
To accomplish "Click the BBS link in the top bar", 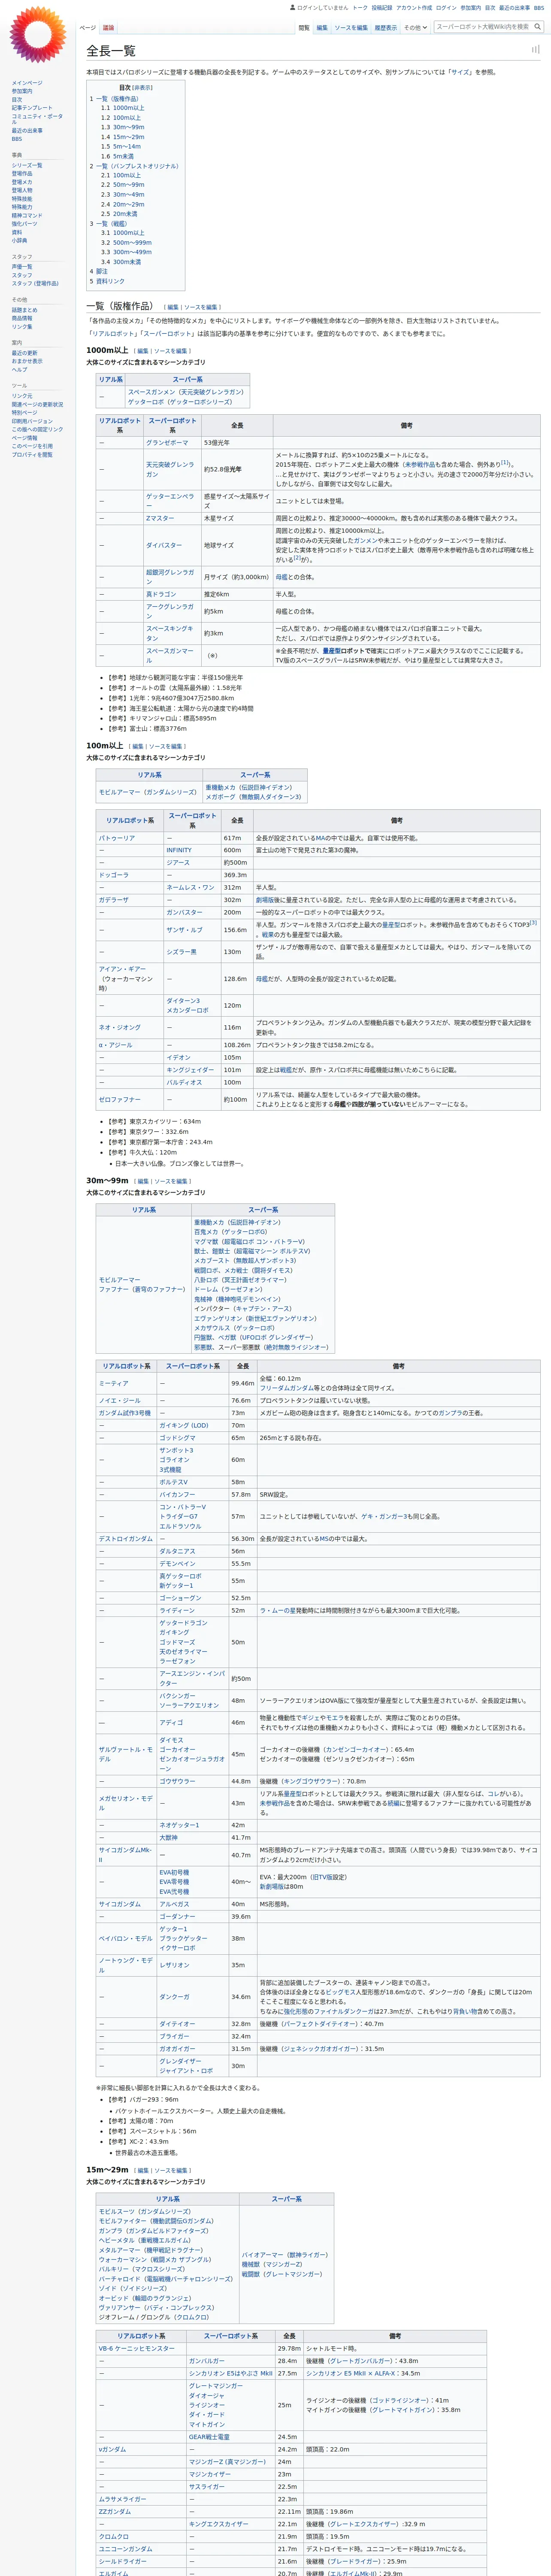I will point(539,8).
